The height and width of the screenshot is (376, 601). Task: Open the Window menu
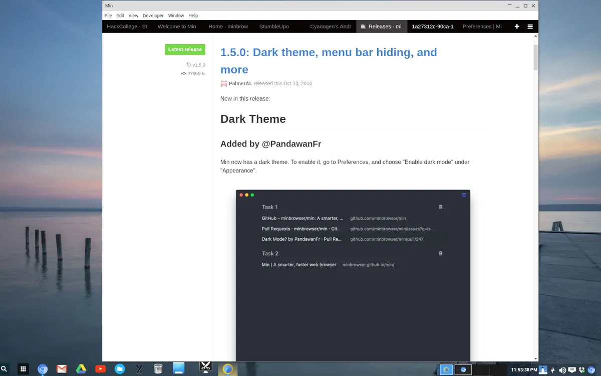point(176,16)
